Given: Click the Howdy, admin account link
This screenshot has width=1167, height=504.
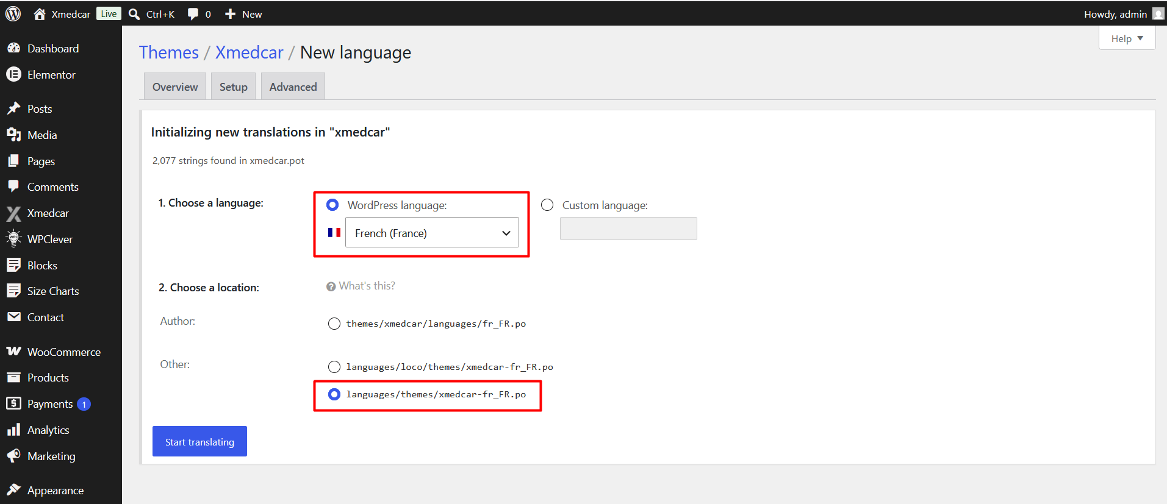Looking at the screenshot, I should tap(1116, 14).
